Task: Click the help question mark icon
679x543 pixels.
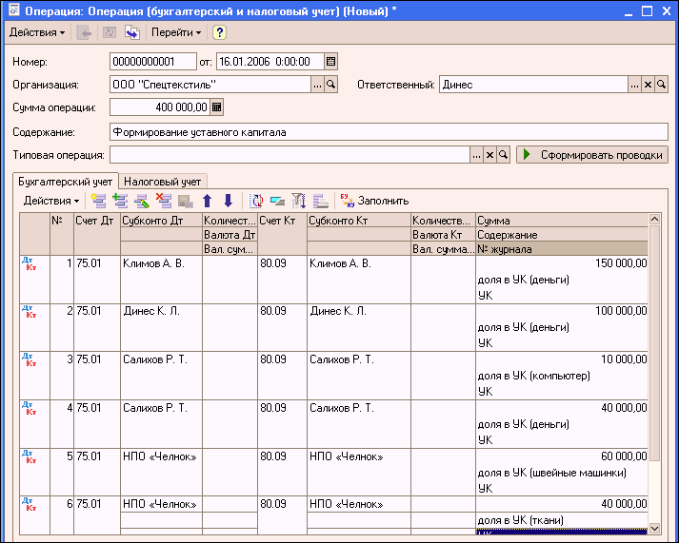Action: point(219,32)
